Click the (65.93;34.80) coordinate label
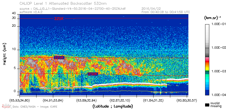226x109 pixels. point(20,100)
